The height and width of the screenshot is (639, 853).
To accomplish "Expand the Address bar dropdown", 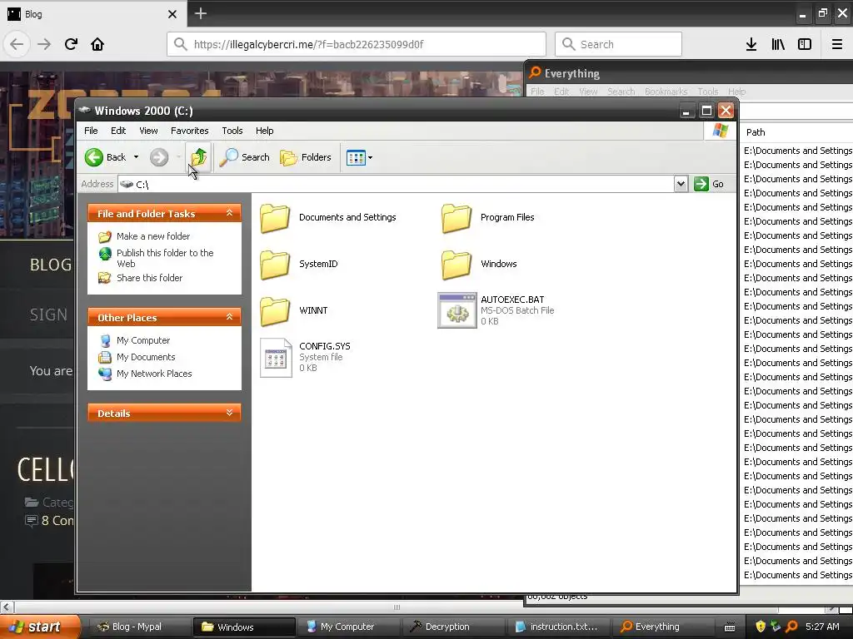I will coord(681,184).
